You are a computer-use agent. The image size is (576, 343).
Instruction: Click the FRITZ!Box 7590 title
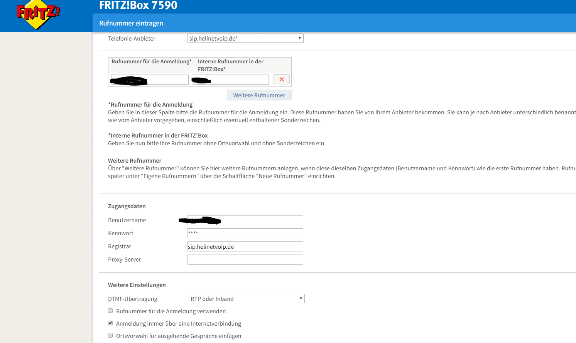138,5
